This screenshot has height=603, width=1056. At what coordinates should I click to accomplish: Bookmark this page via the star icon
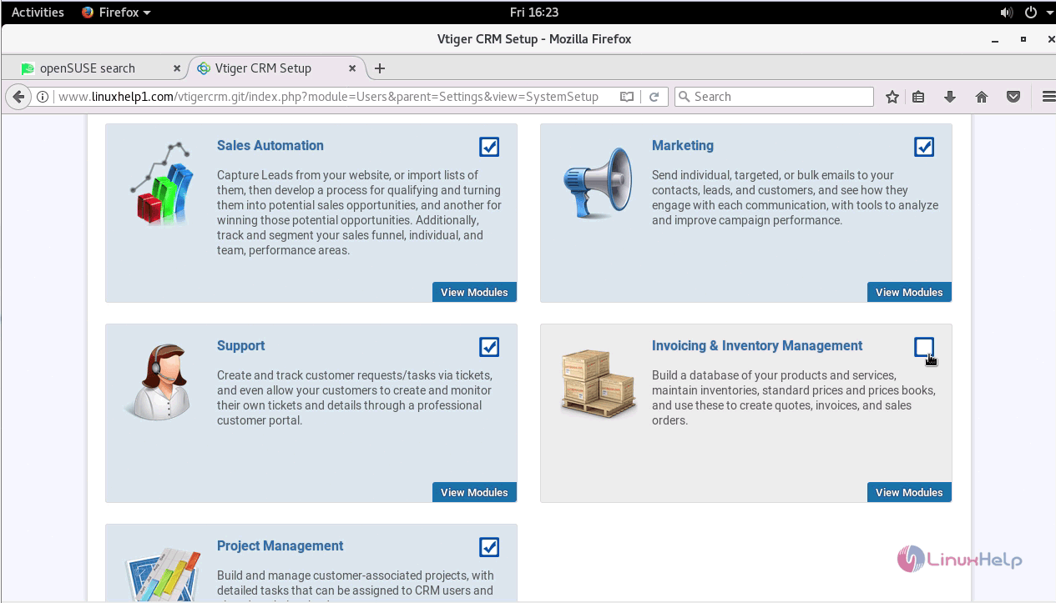tap(892, 96)
